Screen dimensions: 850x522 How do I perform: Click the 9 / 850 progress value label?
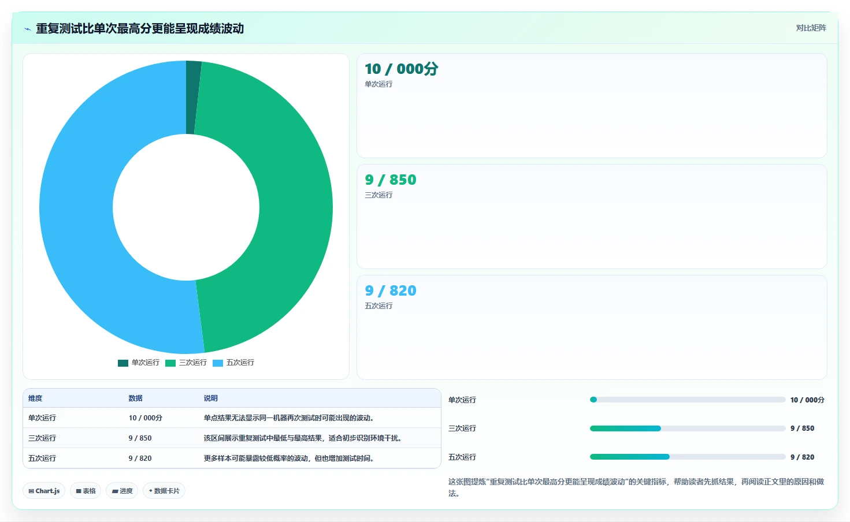(x=802, y=428)
